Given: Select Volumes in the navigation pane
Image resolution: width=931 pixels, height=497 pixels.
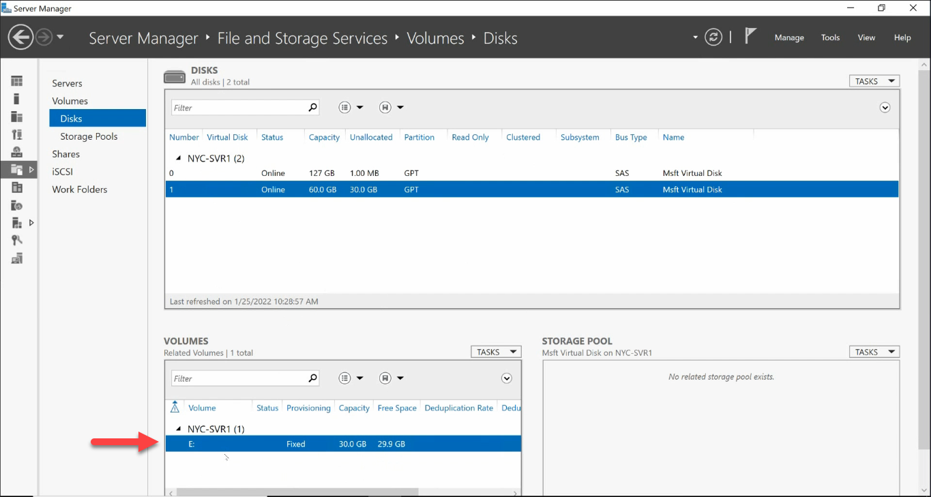Looking at the screenshot, I should (x=70, y=101).
